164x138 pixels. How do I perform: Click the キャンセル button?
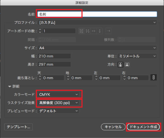(113, 127)
